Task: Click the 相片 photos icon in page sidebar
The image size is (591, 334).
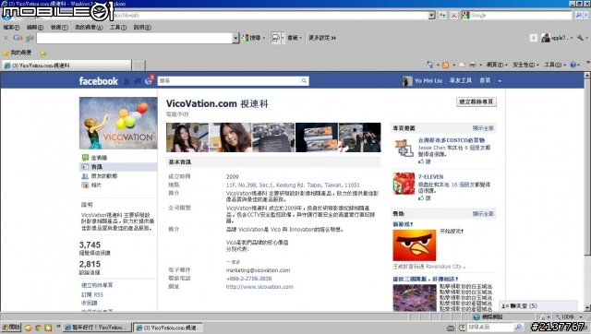Action: click(x=85, y=185)
